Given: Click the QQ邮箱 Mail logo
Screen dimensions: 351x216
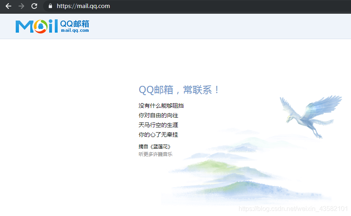Looking at the screenshot, I should click(52, 26).
